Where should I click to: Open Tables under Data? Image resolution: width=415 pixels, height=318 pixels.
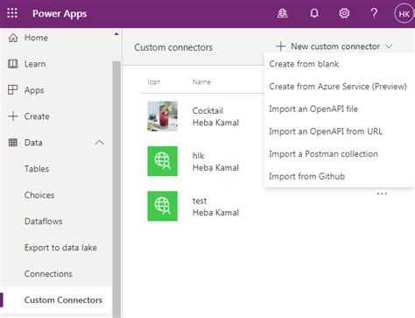click(x=37, y=169)
